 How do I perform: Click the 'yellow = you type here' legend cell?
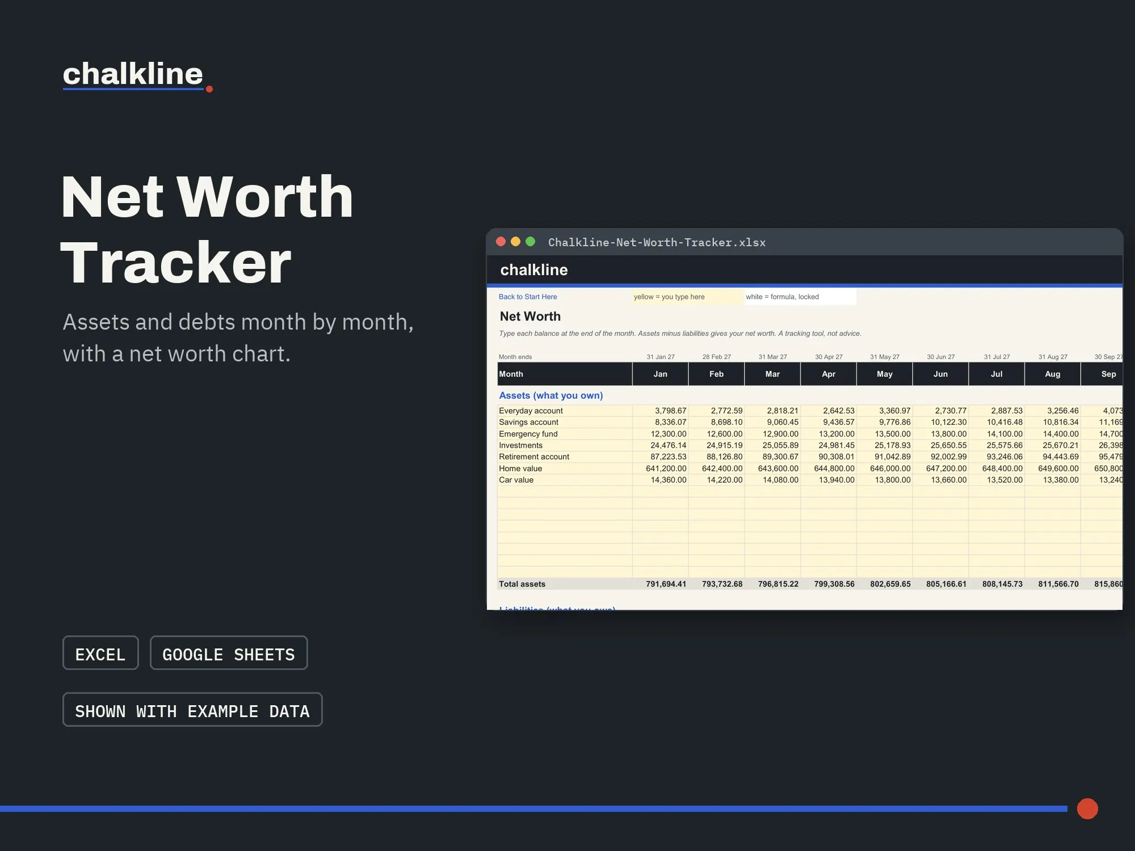coord(688,297)
